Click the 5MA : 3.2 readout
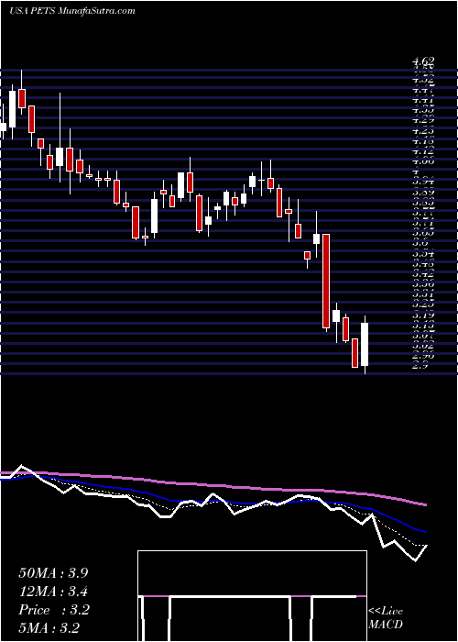This screenshot has width=458, height=642. [49, 627]
